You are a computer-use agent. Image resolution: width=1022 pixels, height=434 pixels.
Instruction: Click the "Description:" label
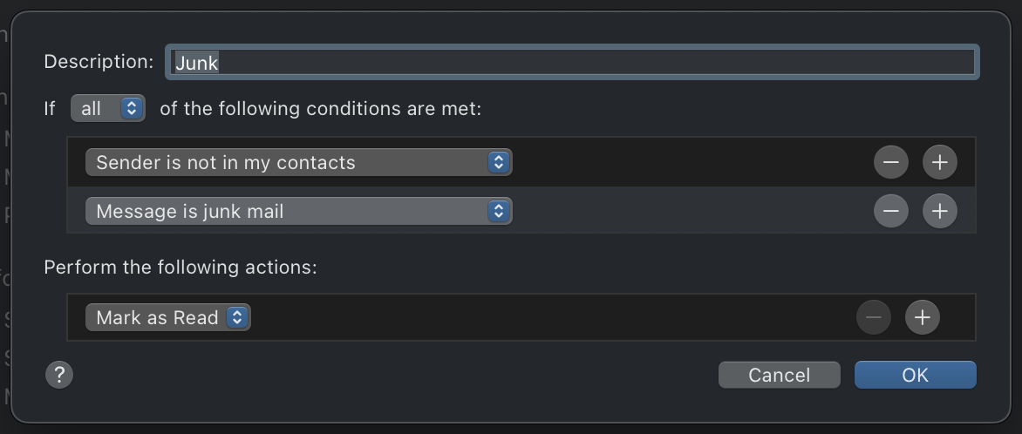coord(99,62)
